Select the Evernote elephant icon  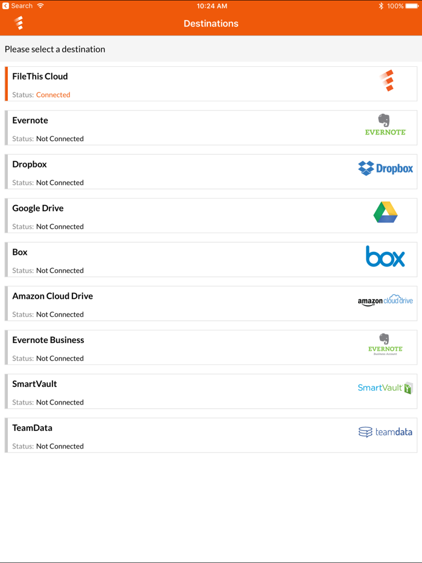click(x=384, y=122)
